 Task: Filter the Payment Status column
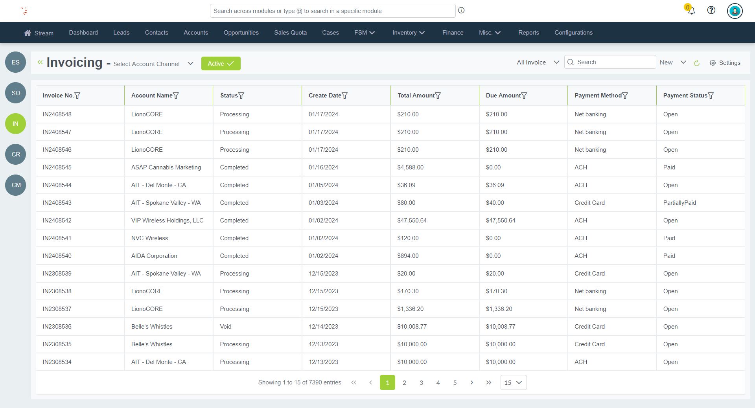(x=711, y=96)
